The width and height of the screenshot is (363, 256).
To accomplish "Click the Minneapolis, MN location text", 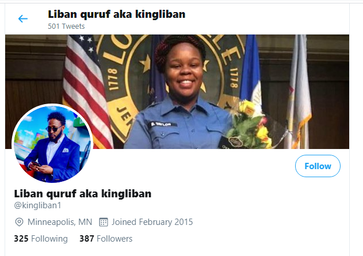I will [x=60, y=222].
